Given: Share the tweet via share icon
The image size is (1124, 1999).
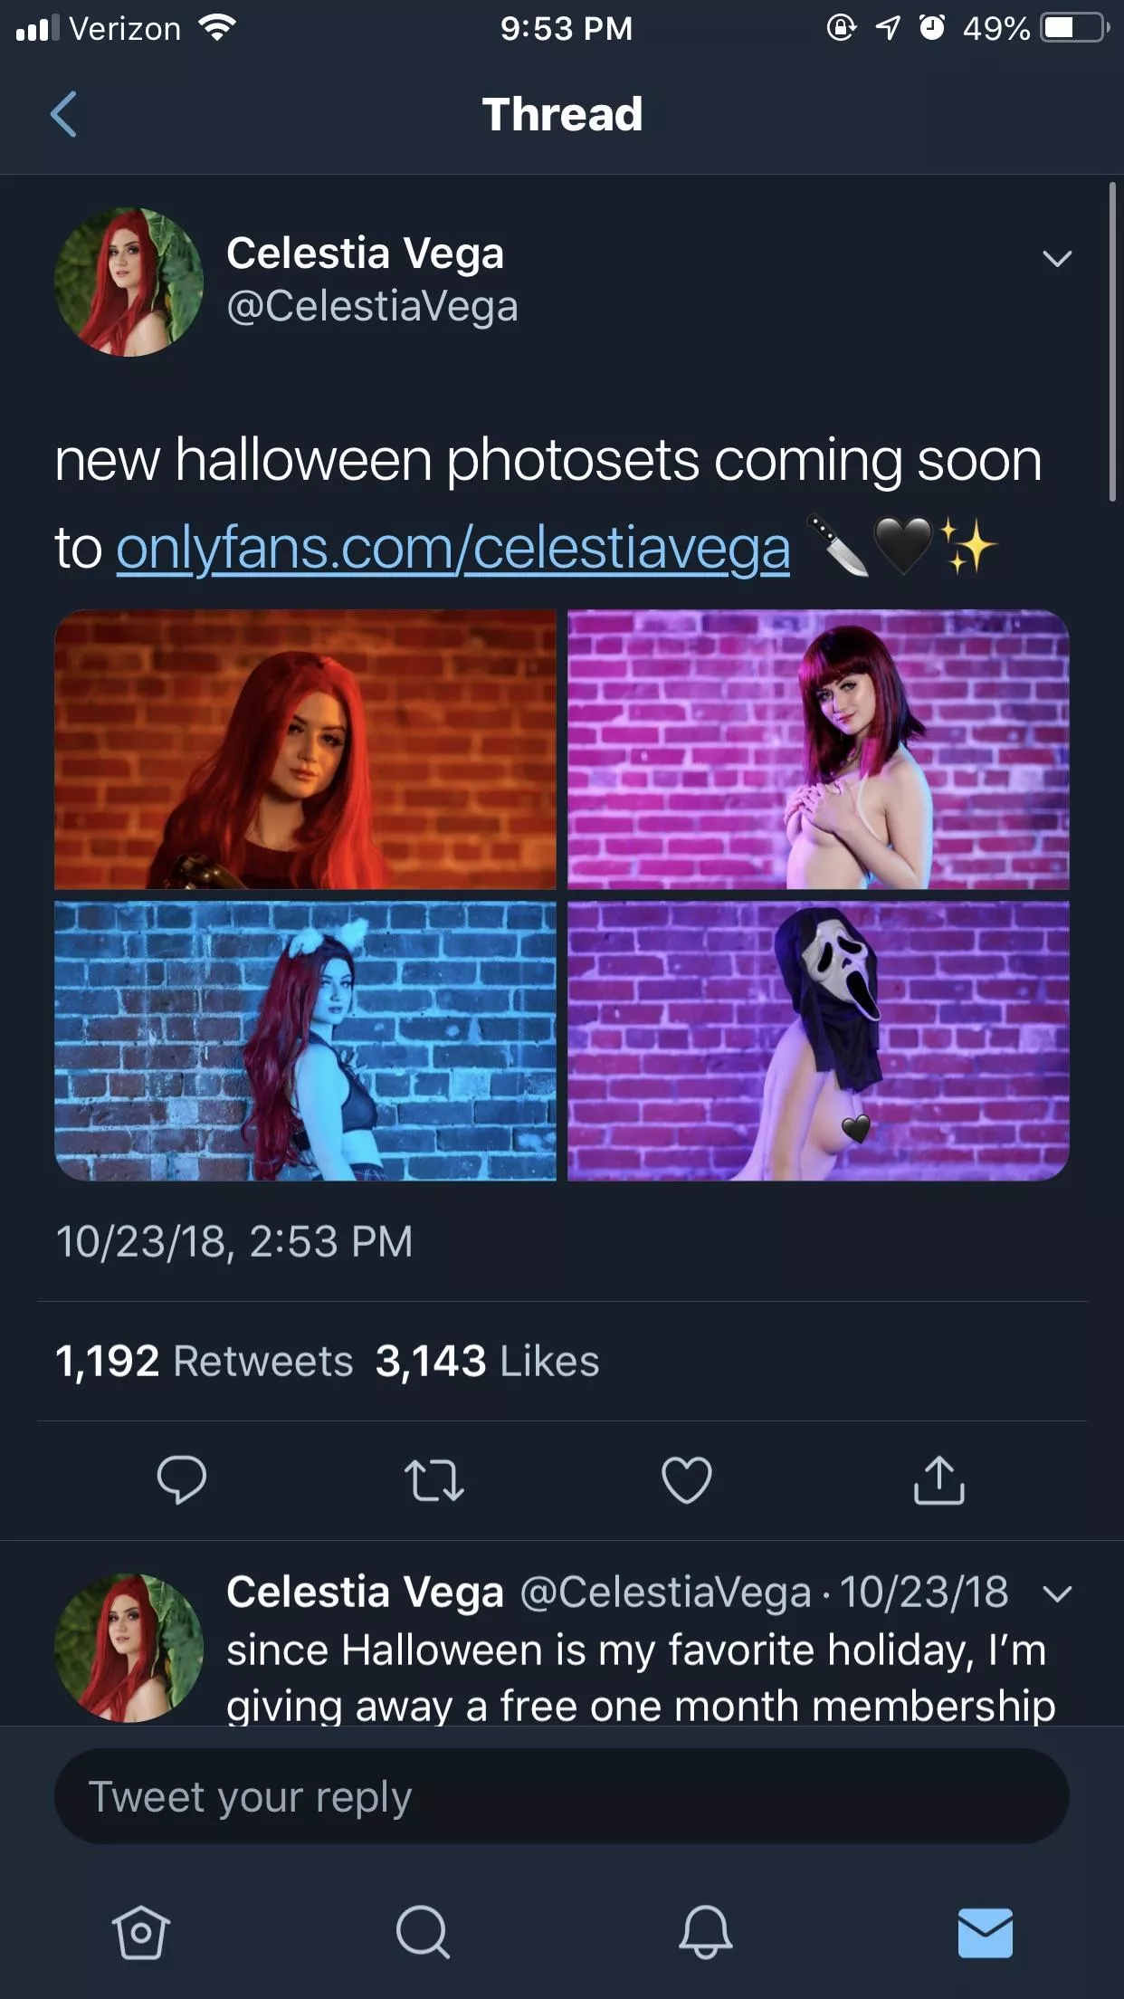Looking at the screenshot, I should 938,1479.
